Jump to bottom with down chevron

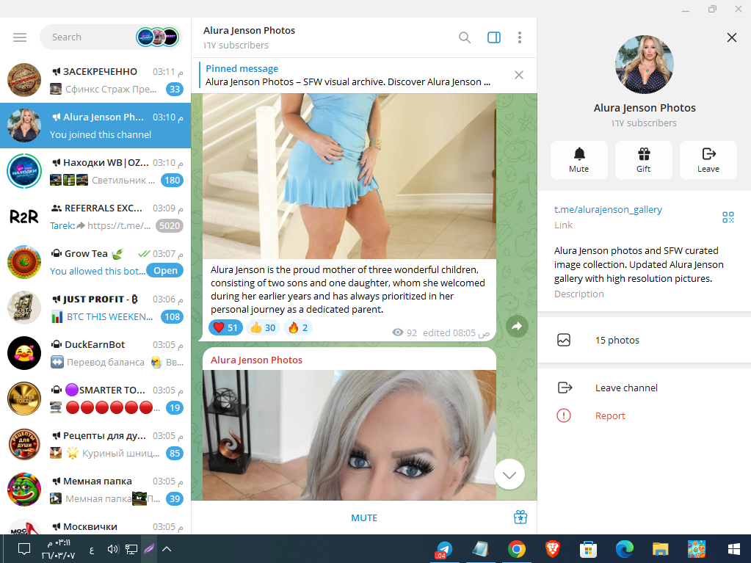click(509, 474)
